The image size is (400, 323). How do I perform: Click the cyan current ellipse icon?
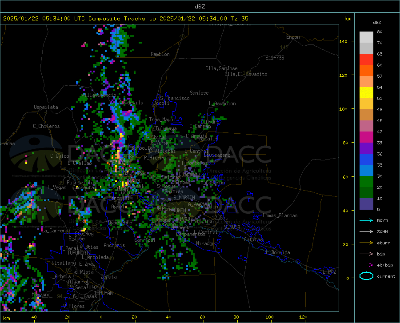click(366, 276)
